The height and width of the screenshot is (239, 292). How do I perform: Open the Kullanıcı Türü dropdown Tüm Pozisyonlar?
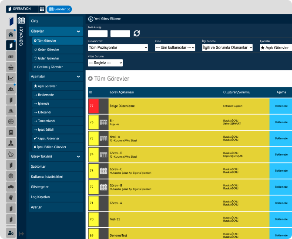tap(118, 48)
